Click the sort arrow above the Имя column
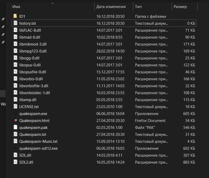209x178 pixels. click(52, 3)
